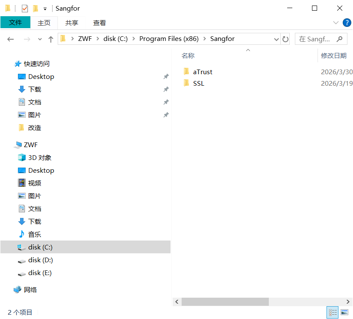Select disk (D:) in the navigation pane
The image size is (353, 319).
pyautogui.click(x=40, y=260)
